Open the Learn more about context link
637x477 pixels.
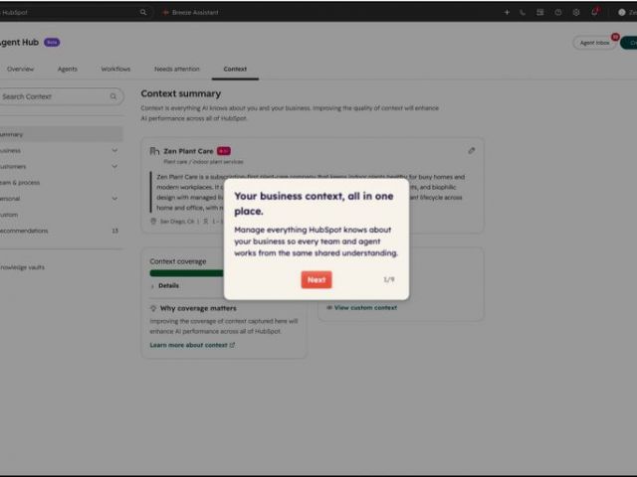192,345
